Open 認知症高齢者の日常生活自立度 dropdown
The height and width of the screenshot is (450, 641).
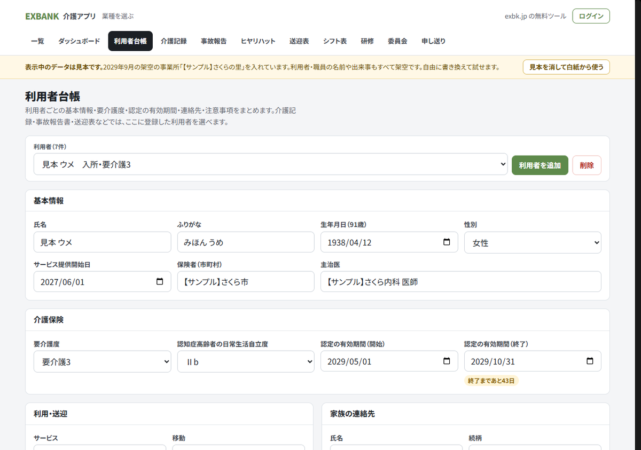246,361
